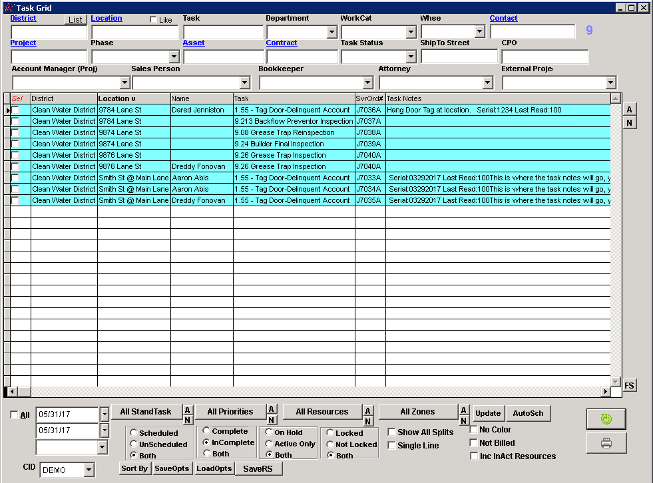Check the Not Billed option
The width and height of the screenshot is (653, 483).
point(473,442)
